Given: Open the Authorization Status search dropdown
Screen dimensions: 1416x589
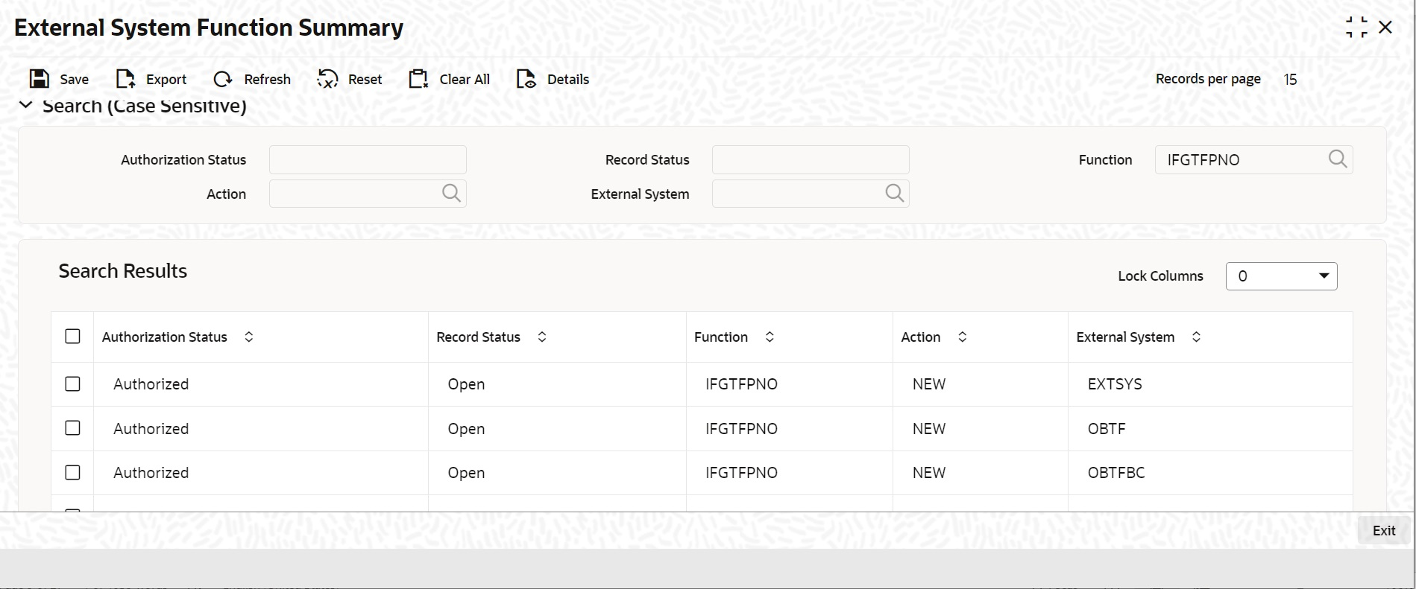Looking at the screenshot, I should tap(368, 159).
